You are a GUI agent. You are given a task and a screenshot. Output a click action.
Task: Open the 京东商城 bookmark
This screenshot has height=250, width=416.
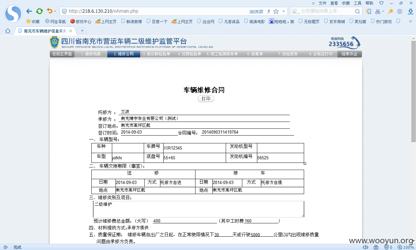(334, 21)
